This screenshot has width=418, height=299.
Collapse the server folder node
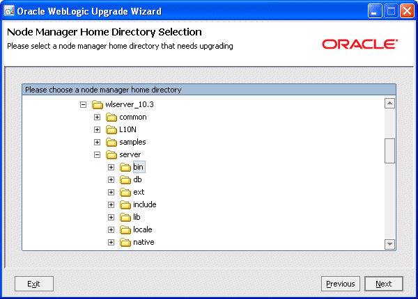coord(97,154)
